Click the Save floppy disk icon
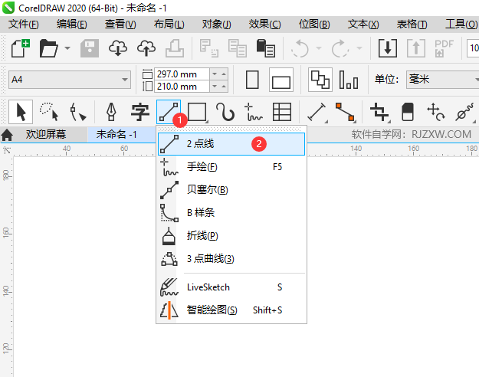 89,48
